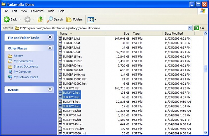Open the history folder link
This screenshot has height=136, width=209.
(x=18, y=56)
